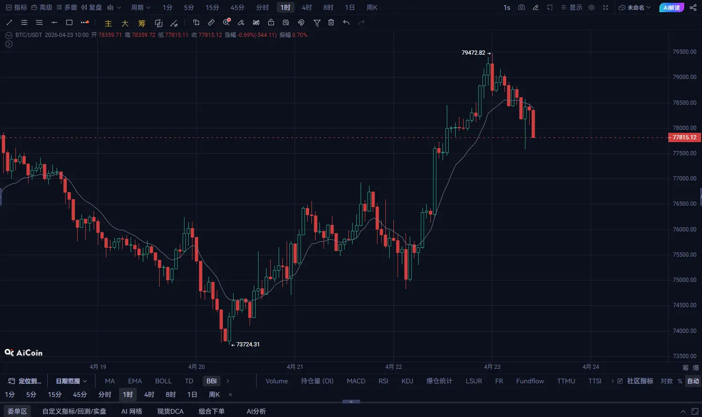Expand the bottom panel with the up chevron
Viewport: 702px width, 417px height.
click(x=683, y=411)
